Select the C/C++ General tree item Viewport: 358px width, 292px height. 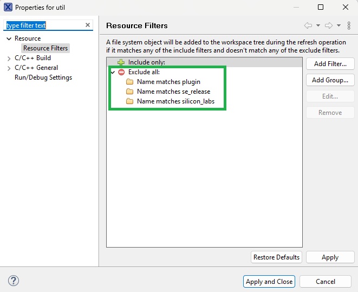click(x=36, y=68)
